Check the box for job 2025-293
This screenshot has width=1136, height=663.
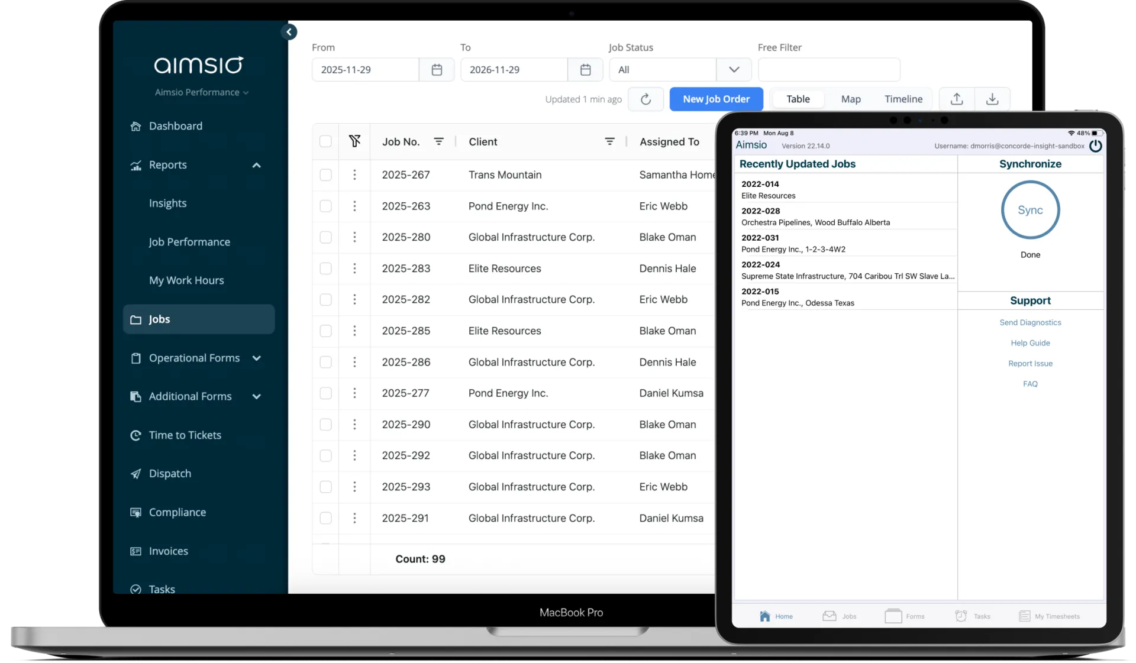tap(325, 487)
